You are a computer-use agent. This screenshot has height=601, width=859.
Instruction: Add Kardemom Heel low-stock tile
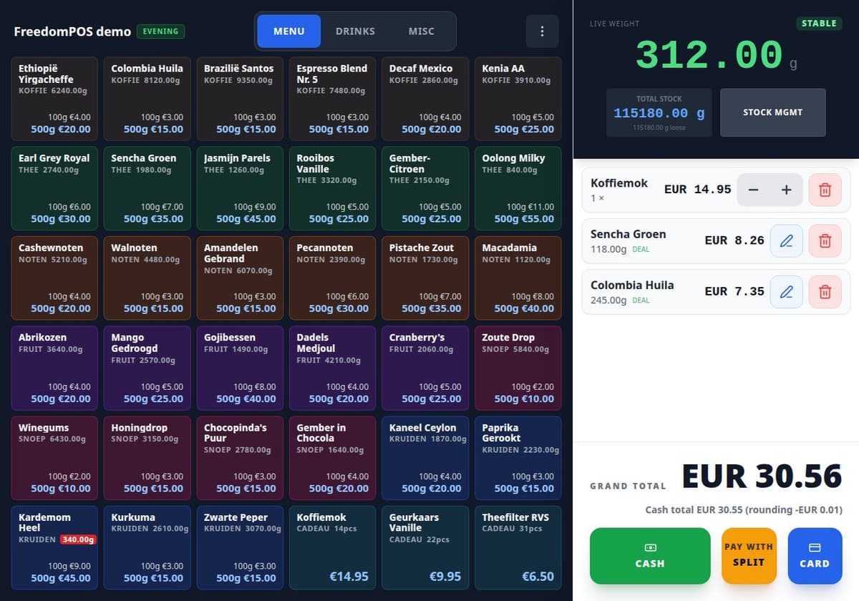[x=54, y=547]
